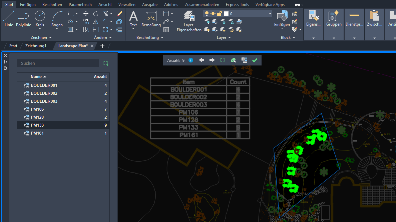Toggle the layer freeze sun icon
The height and width of the screenshot is (222, 396).
[213, 14]
